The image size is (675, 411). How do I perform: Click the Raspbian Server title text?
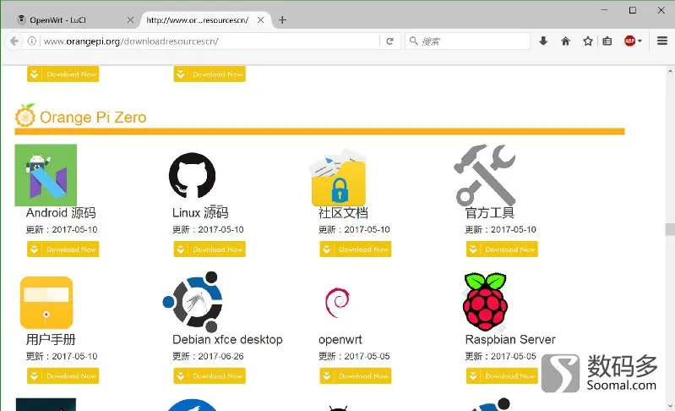click(510, 339)
